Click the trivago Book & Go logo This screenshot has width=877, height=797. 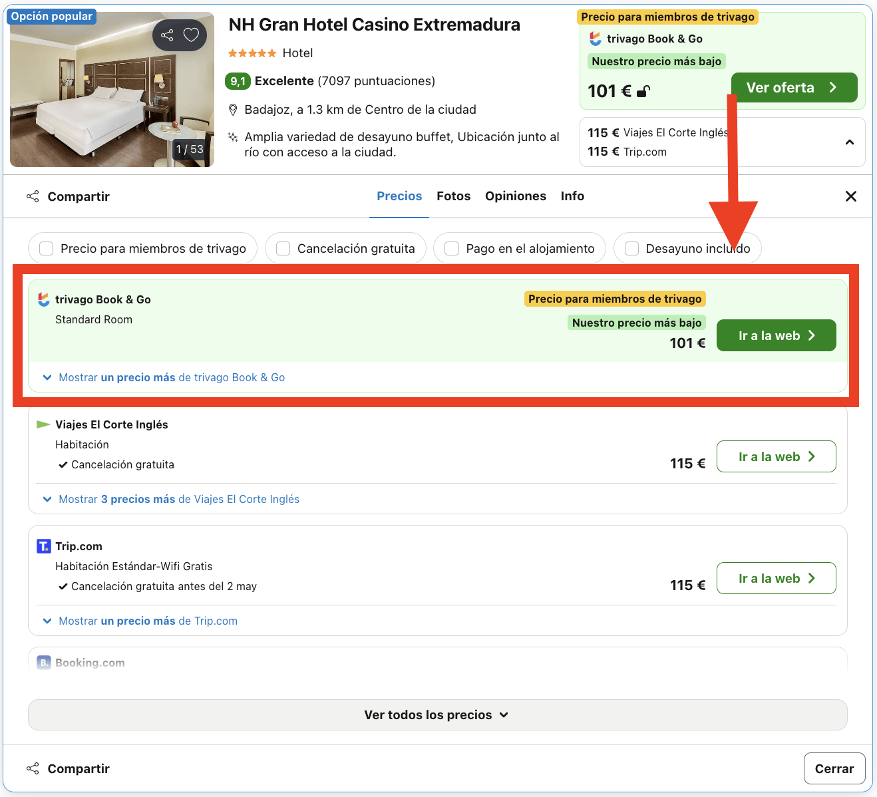coord(43,299)
